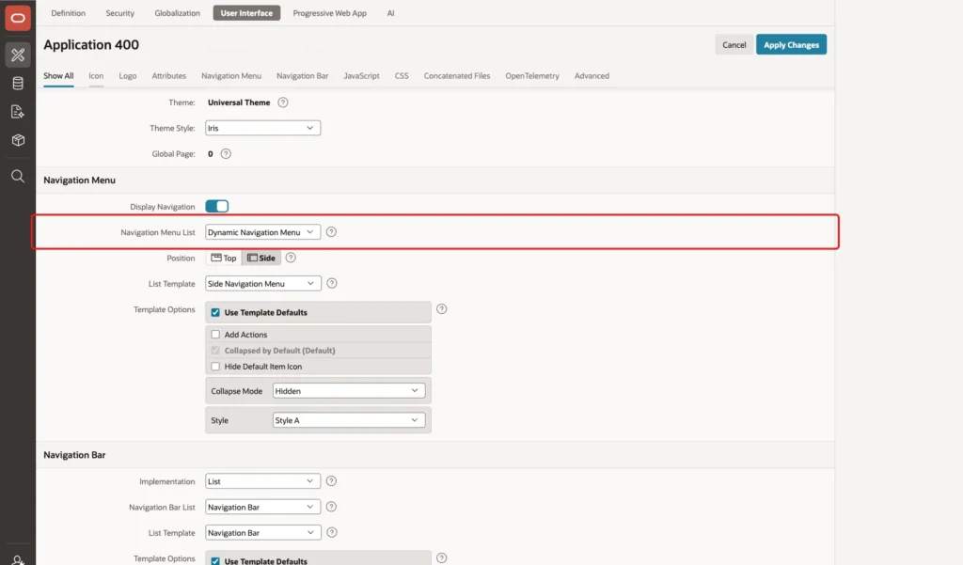Open help for Navigation Bar Implementation

(x=331, y=481)
